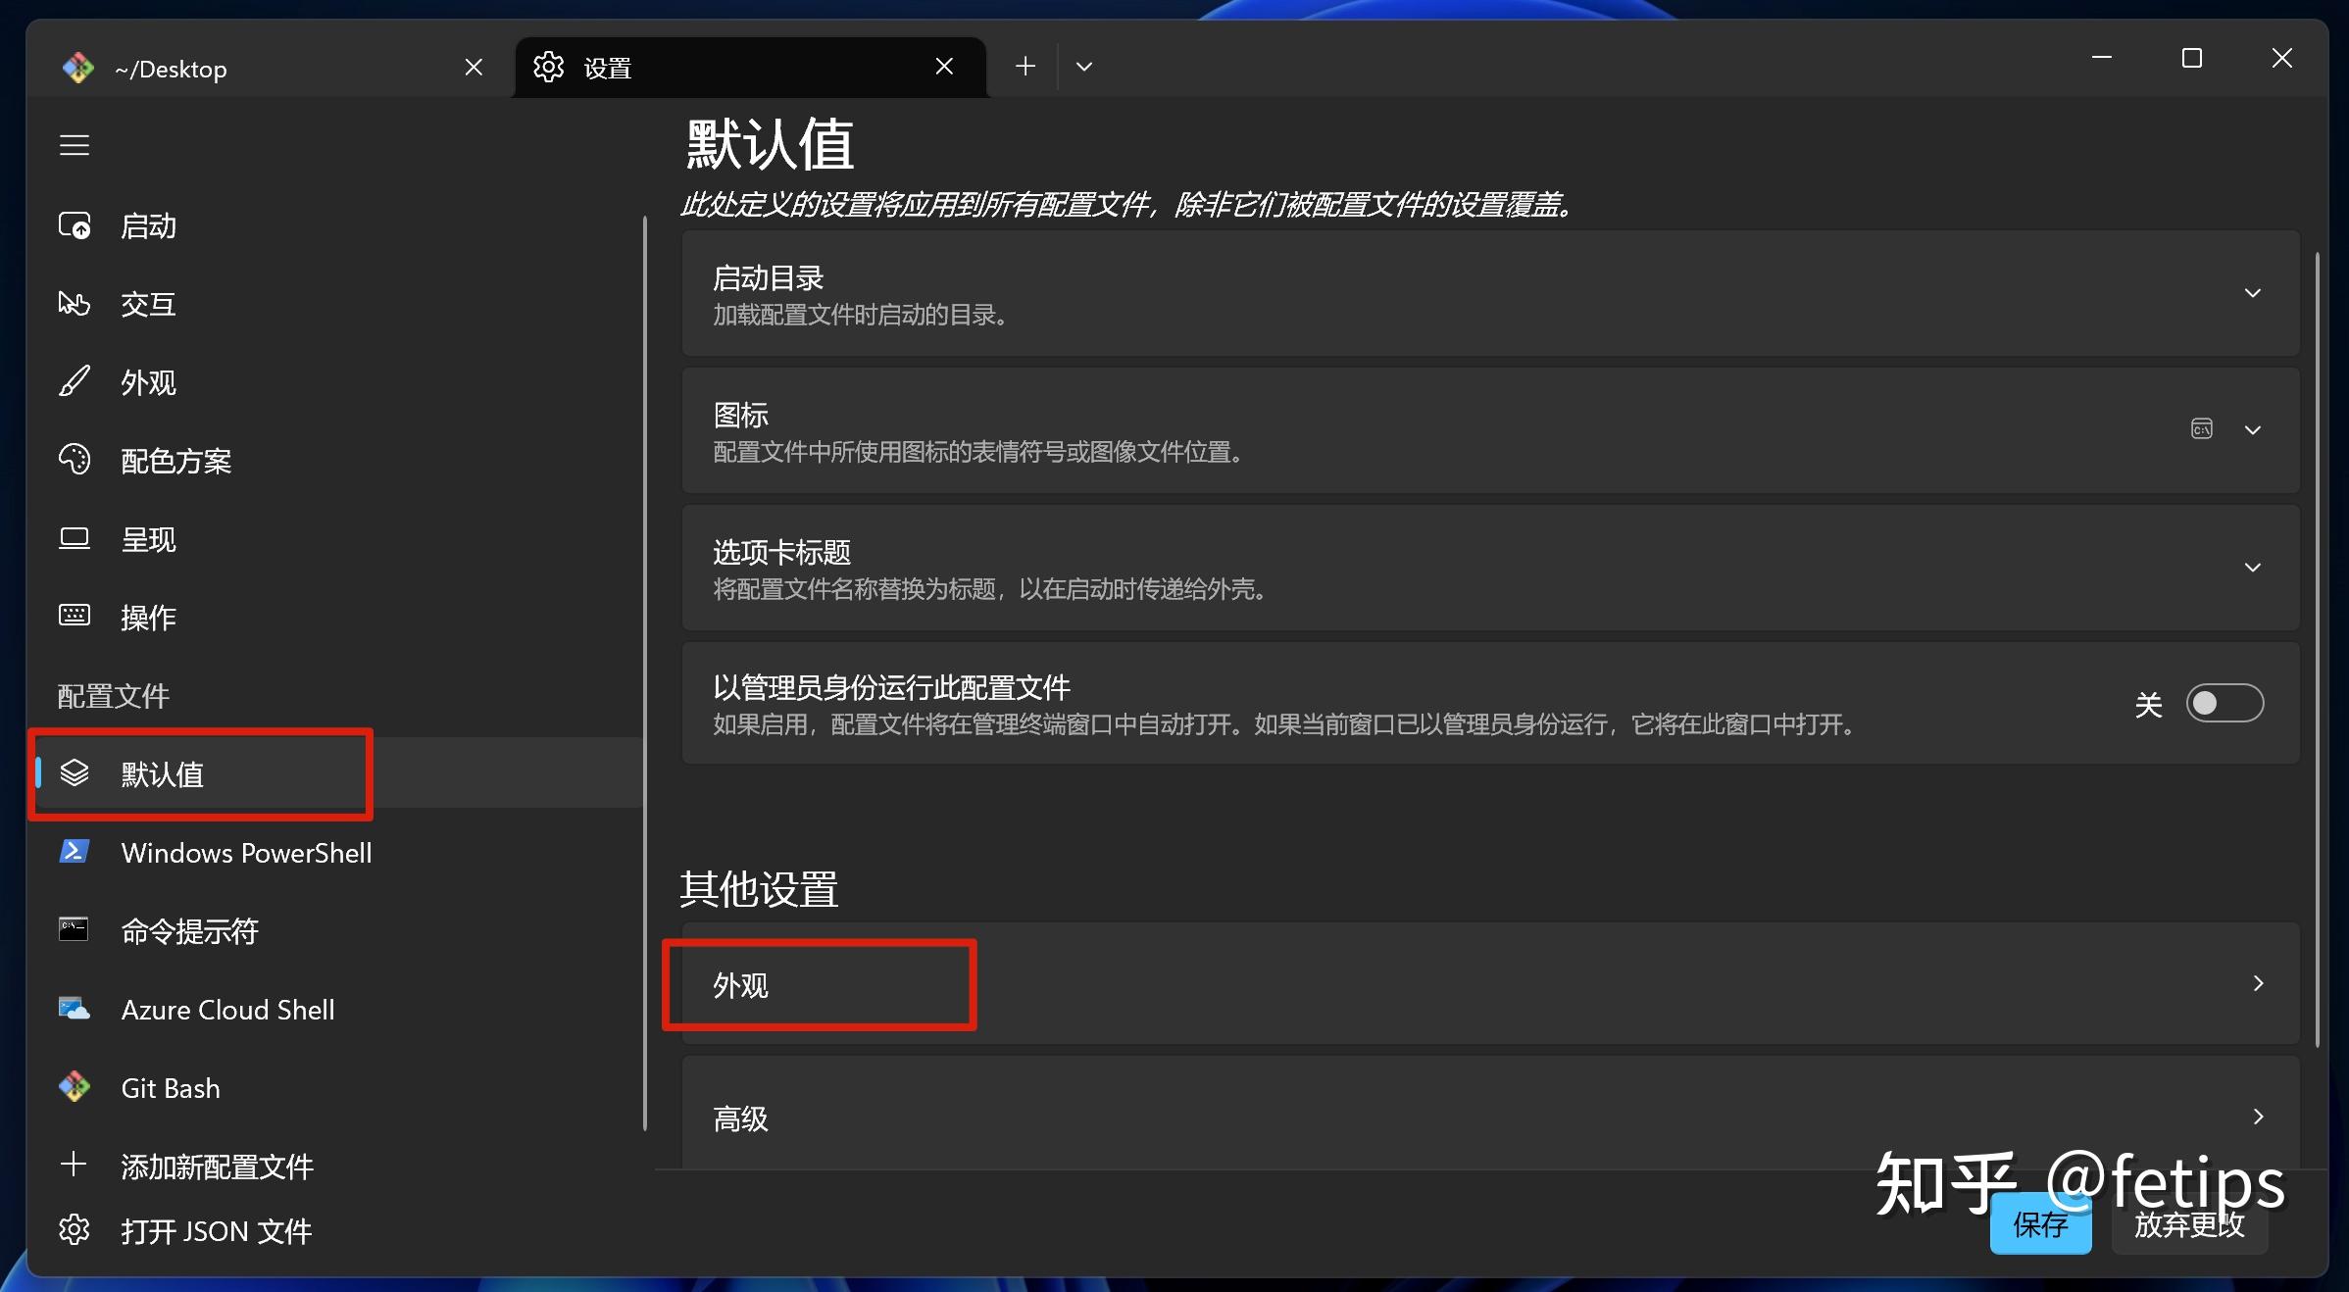The width and height of the screenshot is (2349, 1292).
Task: Click the hamburger navigation menu icon
Action: tap(75, 145)
